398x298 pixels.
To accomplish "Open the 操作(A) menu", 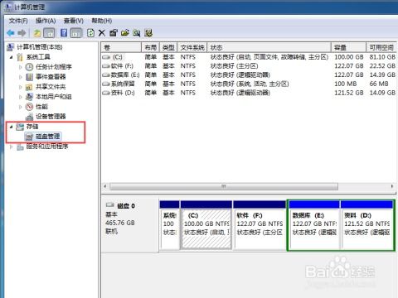I will tap(46, 21).
